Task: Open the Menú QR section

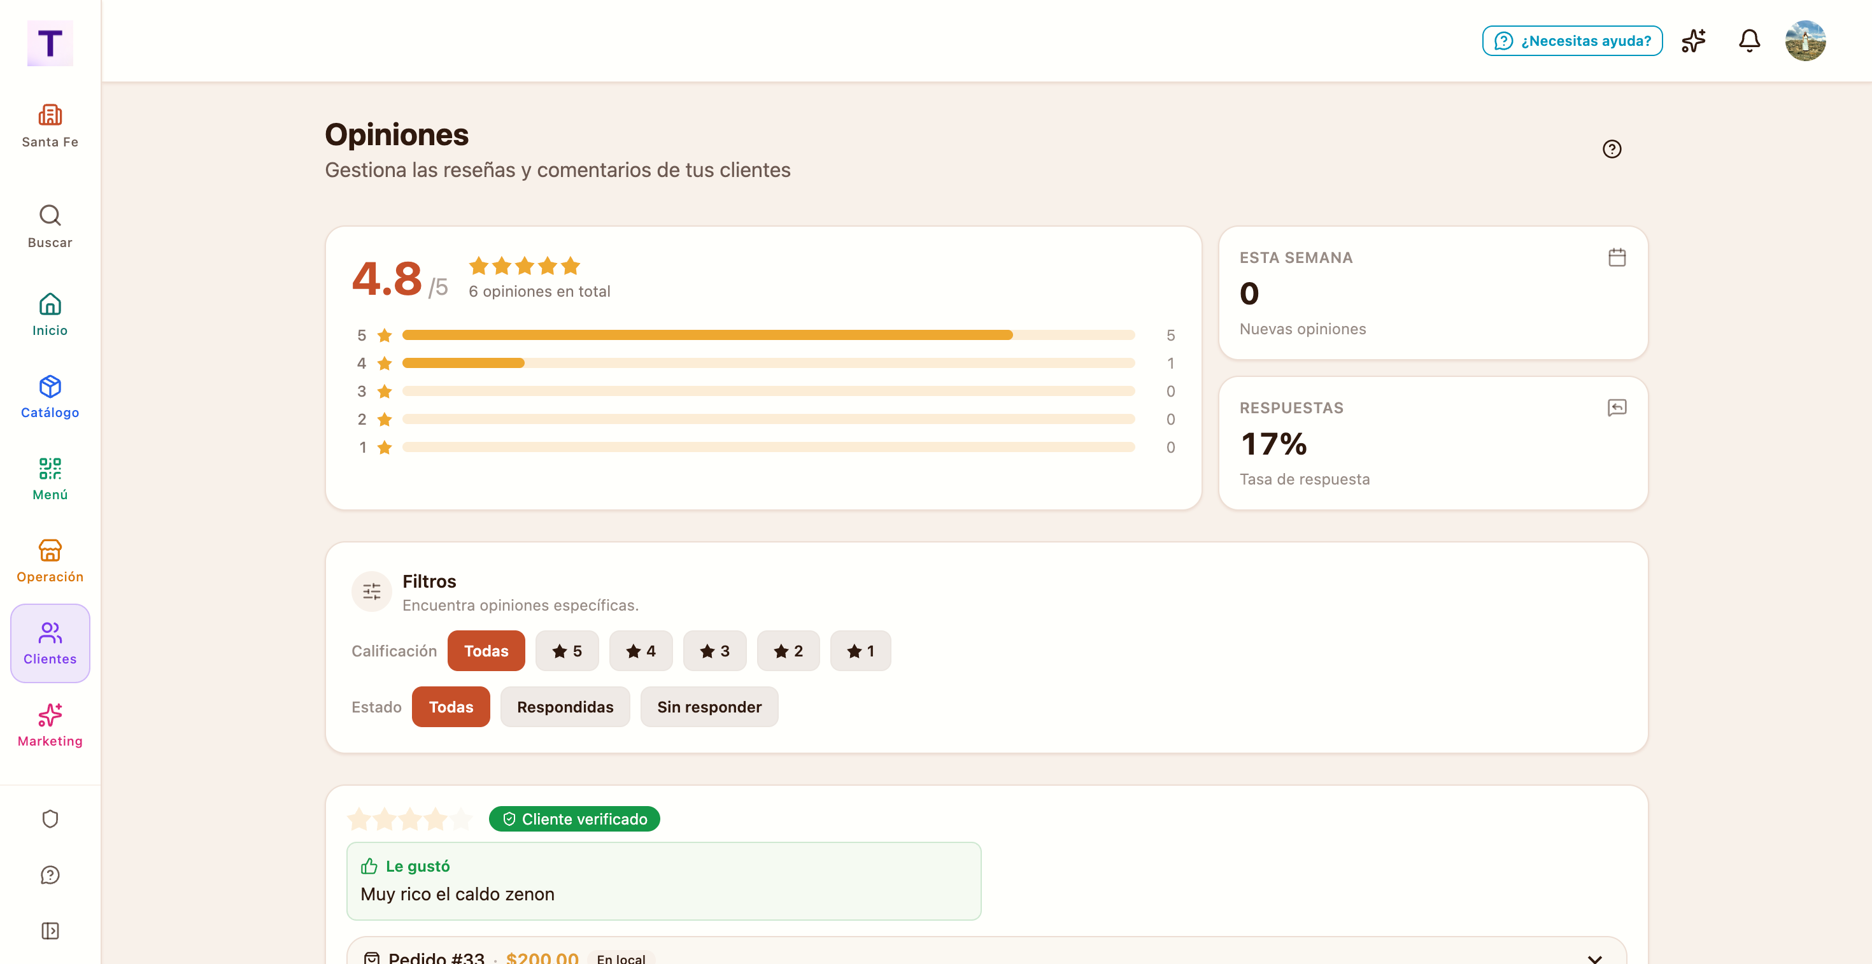Action: [50, 479]
